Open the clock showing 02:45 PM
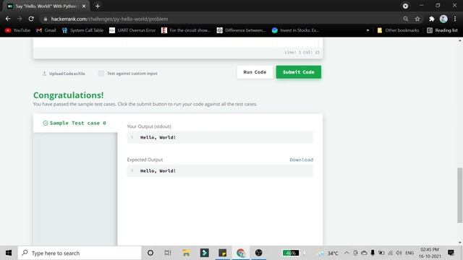Image resolution: width=463 pixels, height=260 pixels. pos(430,253)
